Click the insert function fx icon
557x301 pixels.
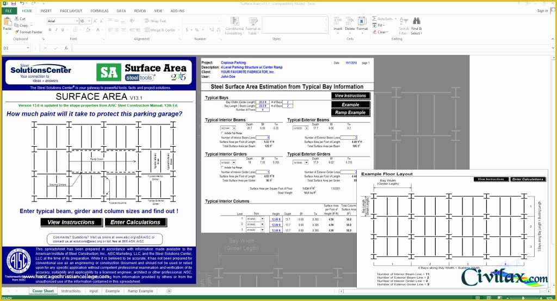tap(66, 48)
